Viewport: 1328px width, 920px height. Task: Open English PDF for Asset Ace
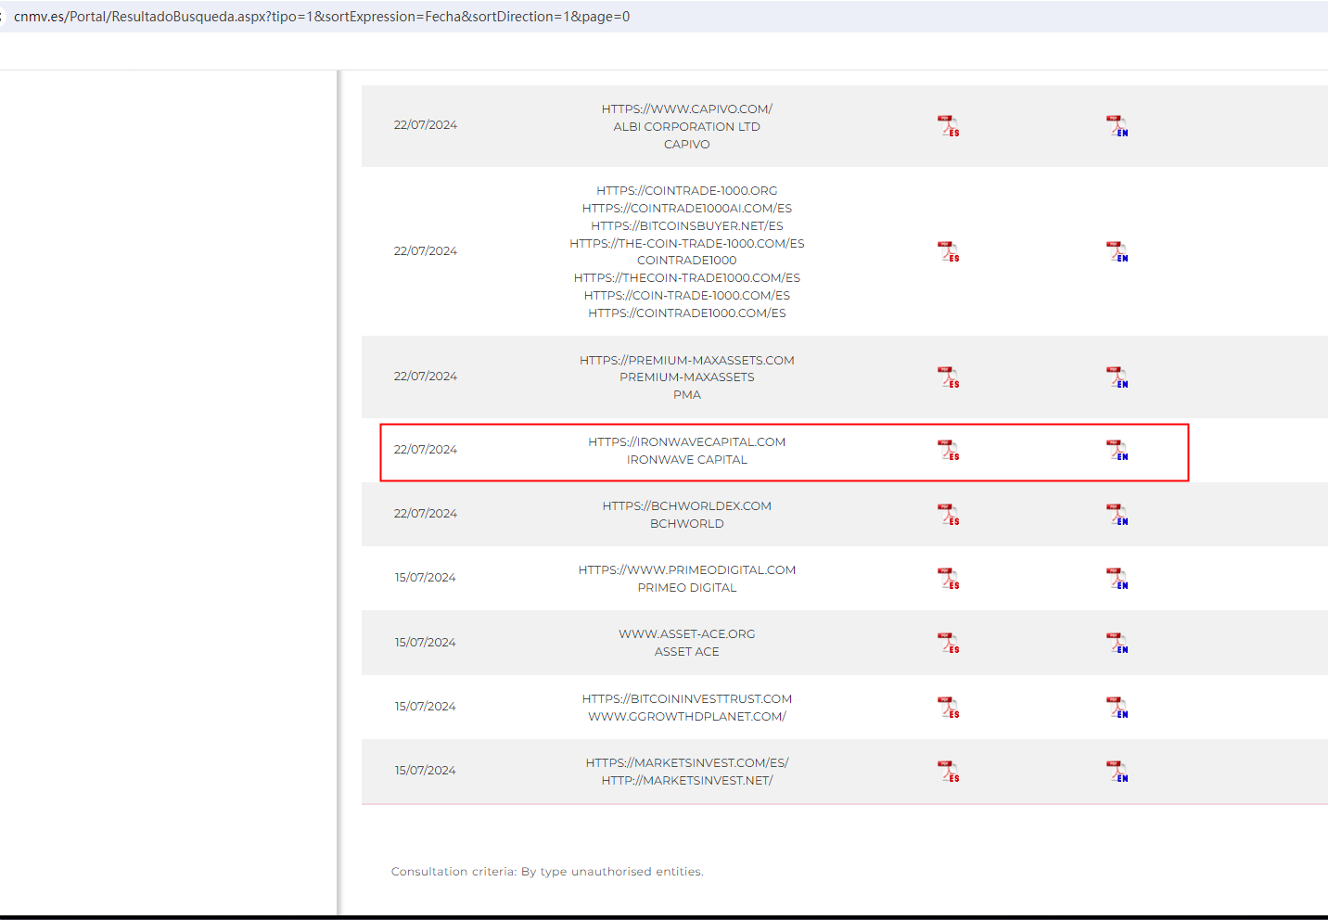1117,643
